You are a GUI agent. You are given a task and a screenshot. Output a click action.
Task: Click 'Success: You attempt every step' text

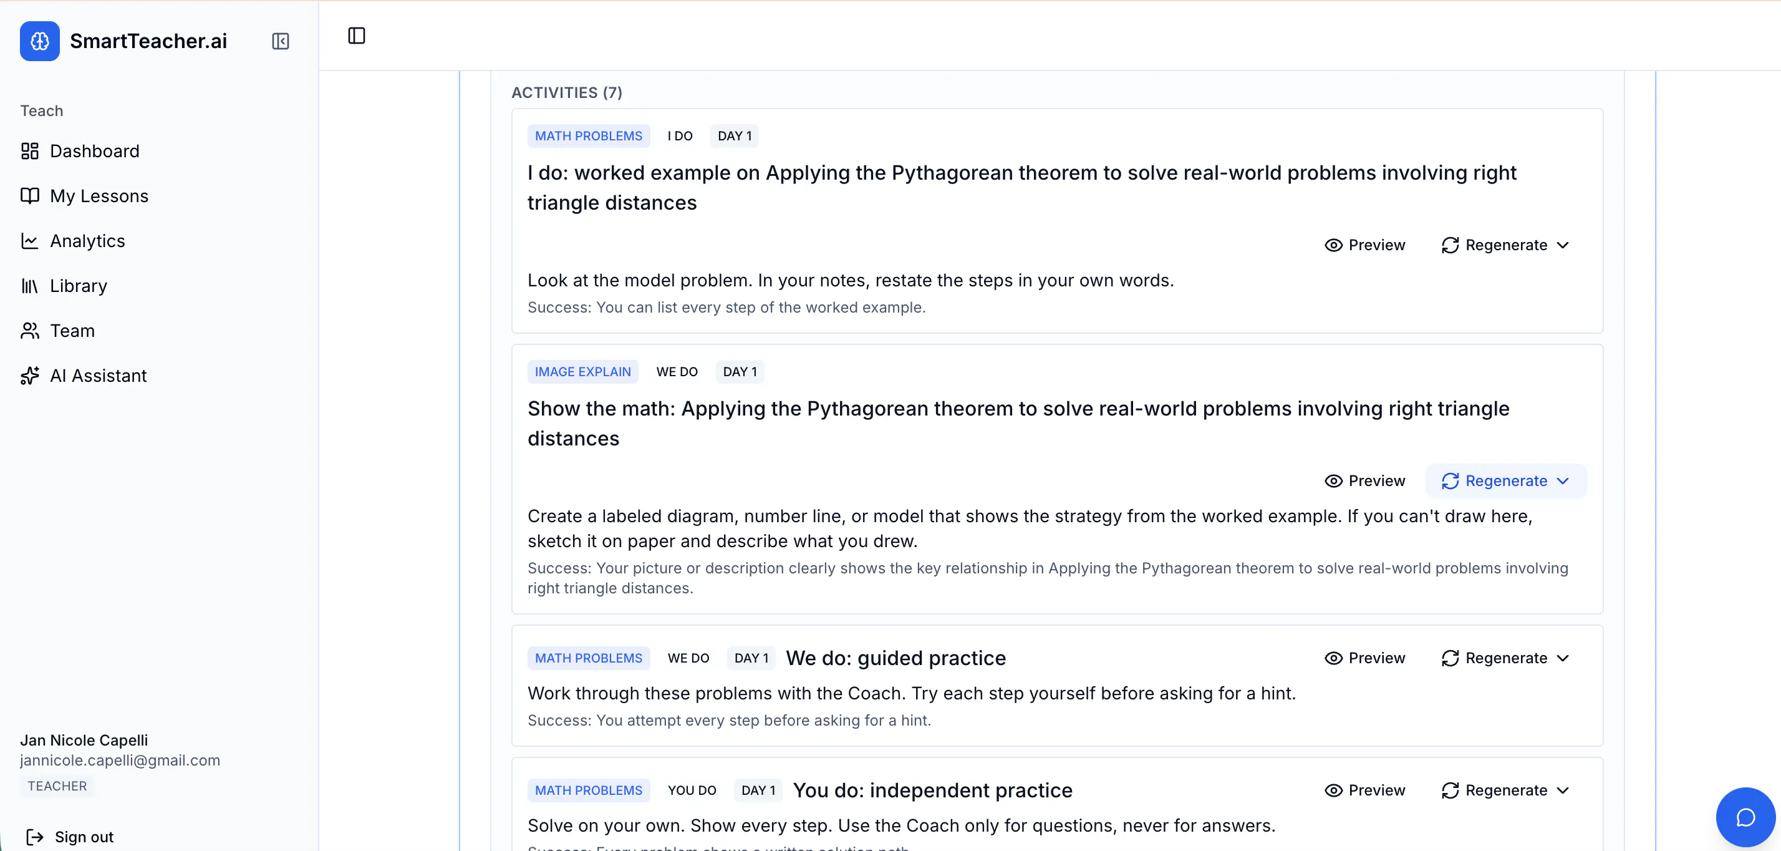(729, 720)
